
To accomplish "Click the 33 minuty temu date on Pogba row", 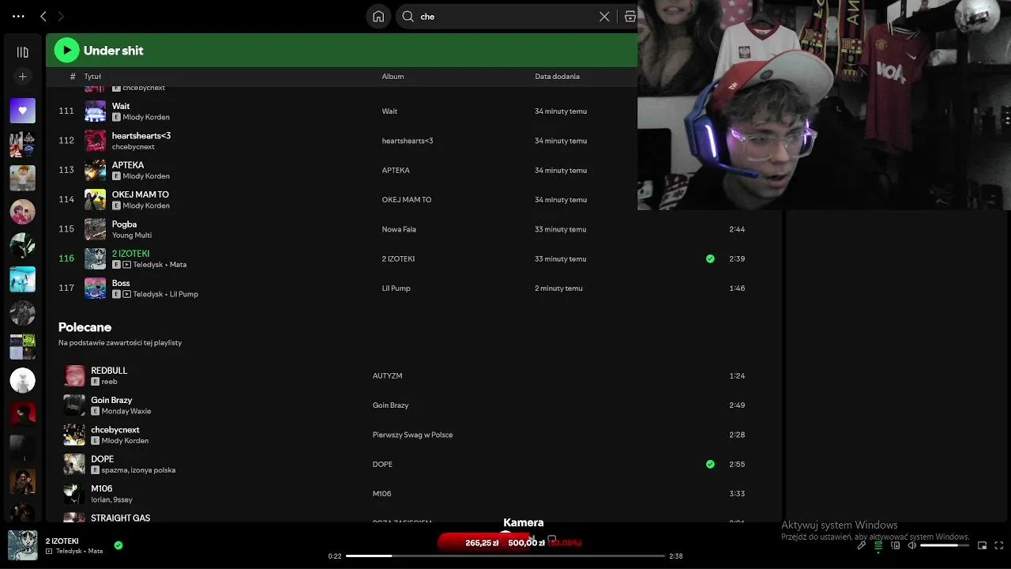I will 560,229.
